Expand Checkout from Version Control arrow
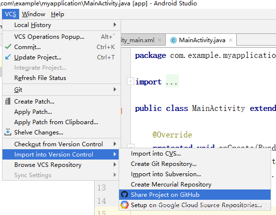 pyautogui.click(x=115, y=144)
